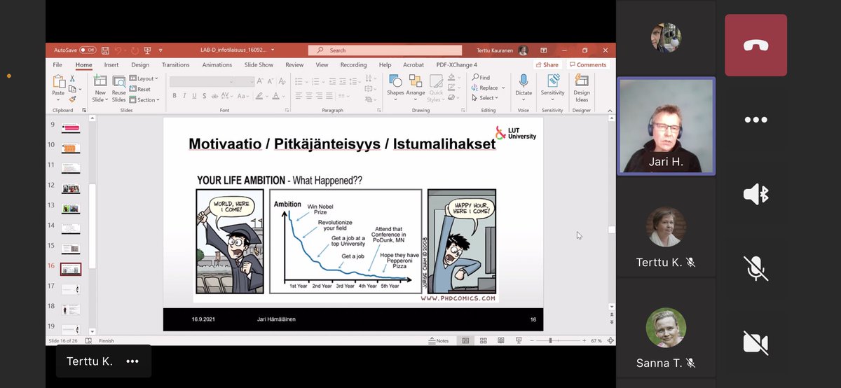Toggle the AutoSave switch
The height and width of the screenshot is (388, 841).
point(88,50)
